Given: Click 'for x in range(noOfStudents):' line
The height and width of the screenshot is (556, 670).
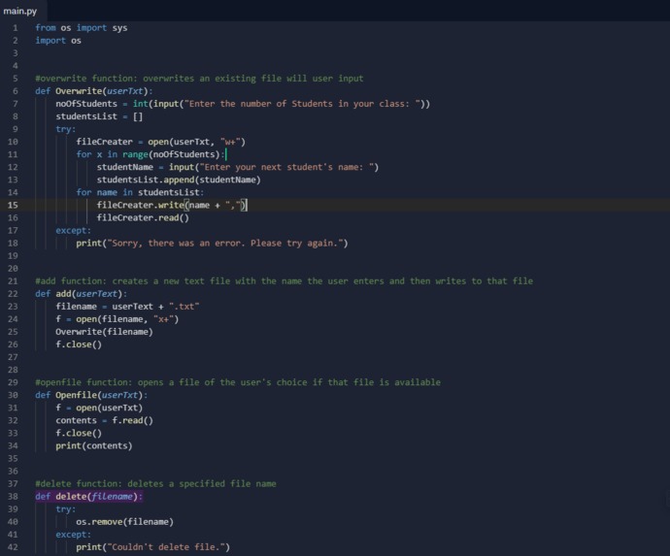Looking at the screenshot, I should (150, 154).
